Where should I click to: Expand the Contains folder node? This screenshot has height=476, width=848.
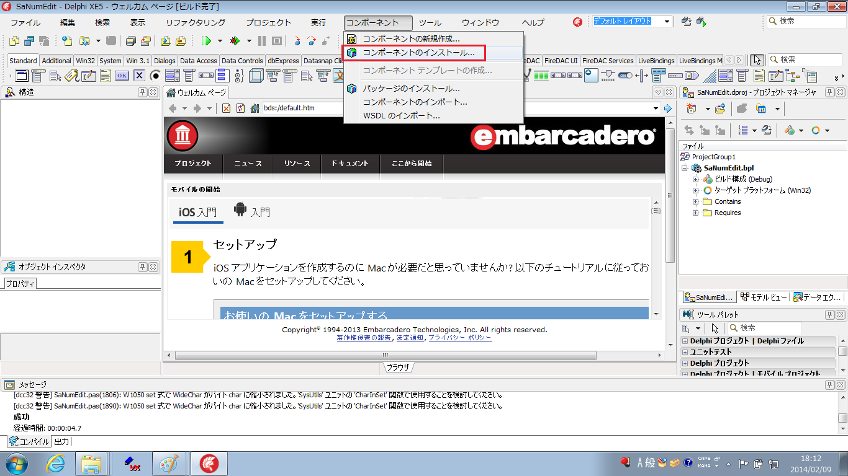click(696, 201)
